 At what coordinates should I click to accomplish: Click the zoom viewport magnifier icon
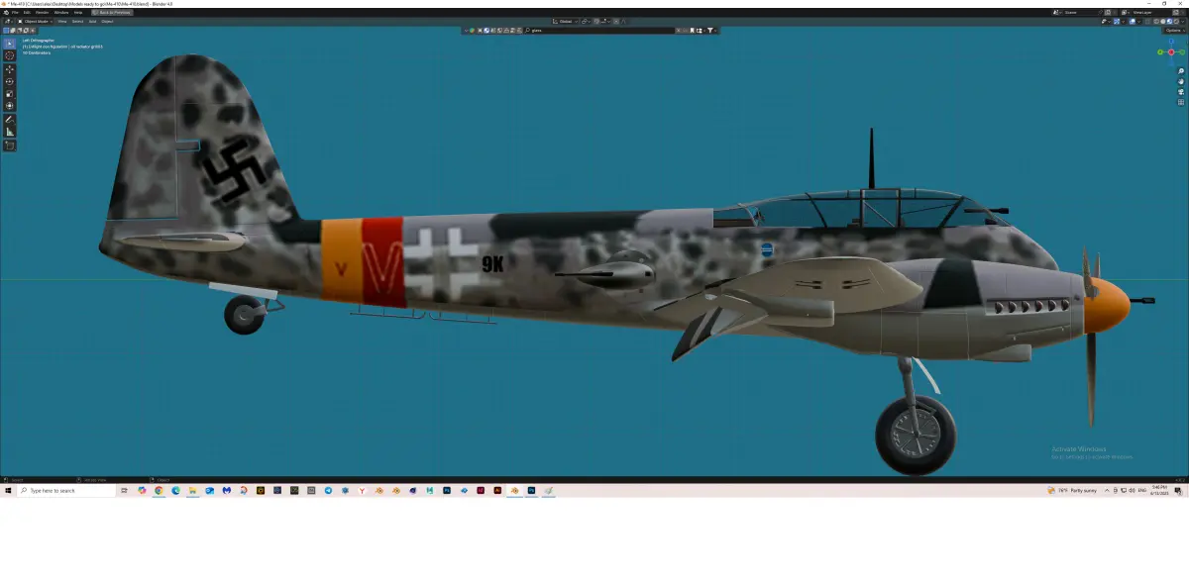pos(1181,72)
